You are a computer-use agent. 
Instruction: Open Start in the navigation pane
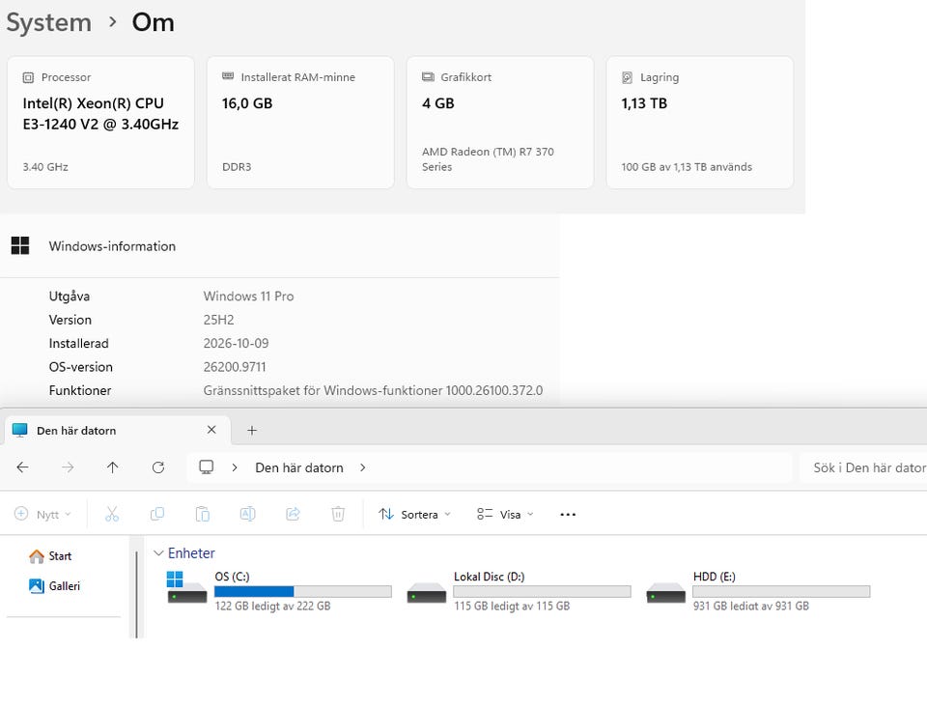tap(51, 556)
